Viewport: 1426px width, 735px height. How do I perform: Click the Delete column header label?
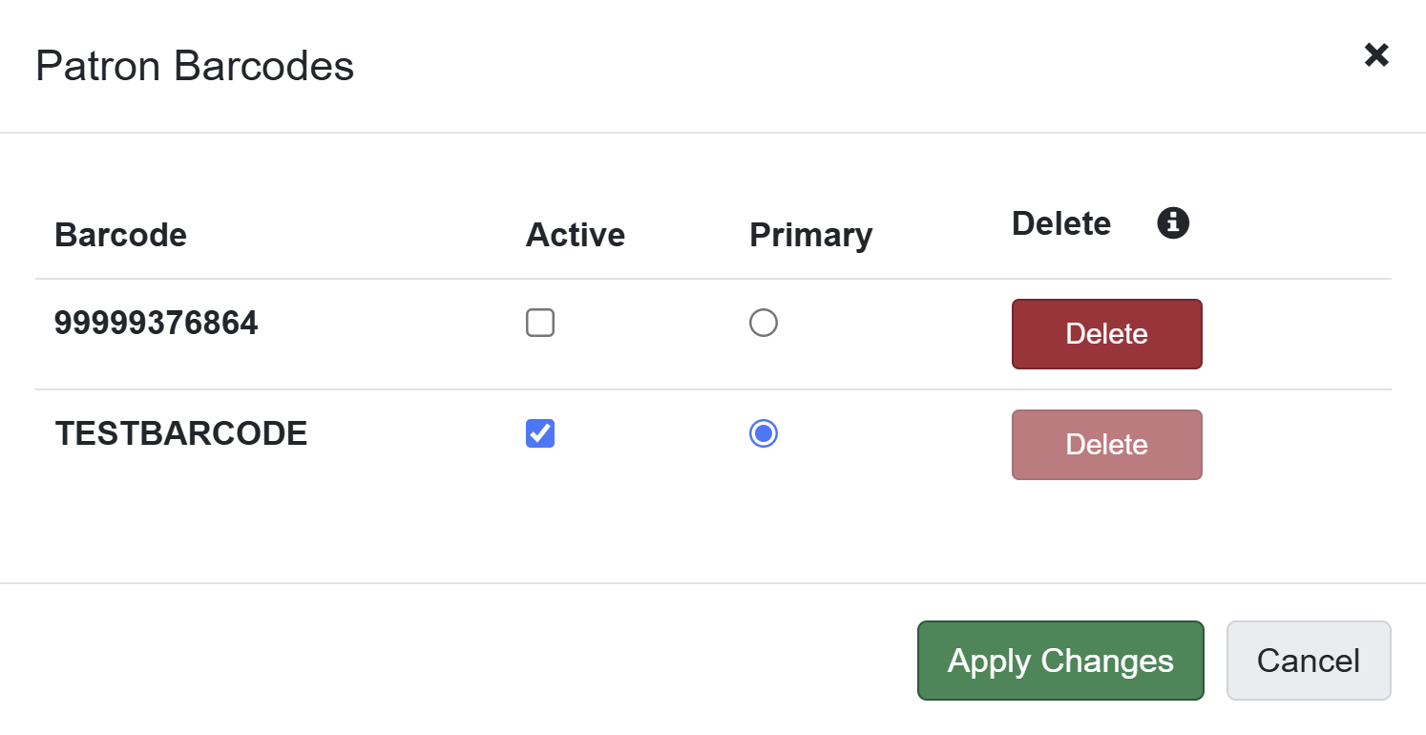(1060, 223)
